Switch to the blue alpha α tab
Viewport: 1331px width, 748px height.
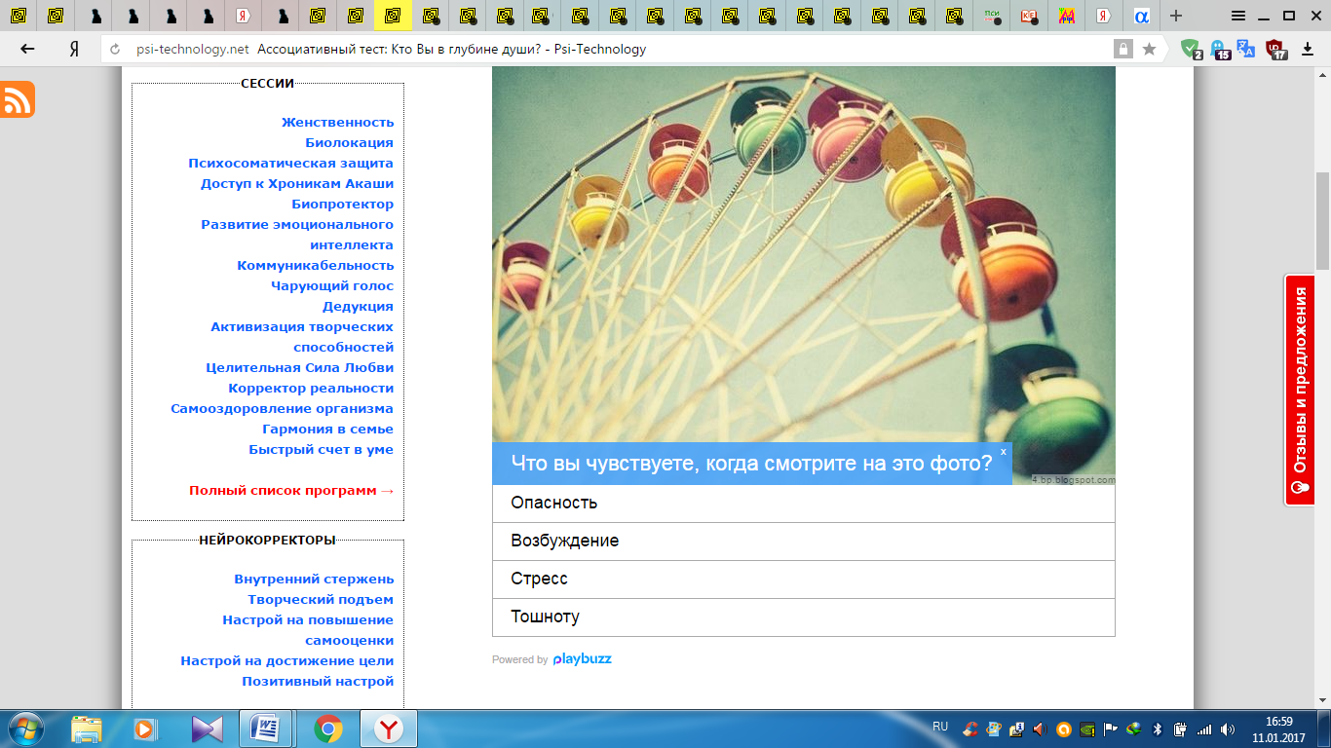coord(1142,16)
